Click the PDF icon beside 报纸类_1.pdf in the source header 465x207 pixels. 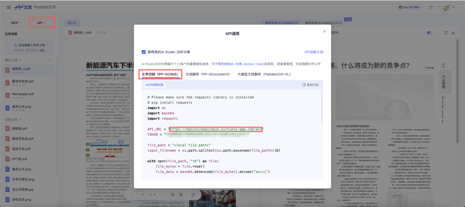[x=70, y=33]
